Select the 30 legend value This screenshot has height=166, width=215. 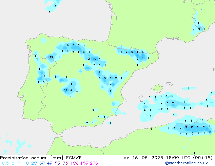(42, 163)
